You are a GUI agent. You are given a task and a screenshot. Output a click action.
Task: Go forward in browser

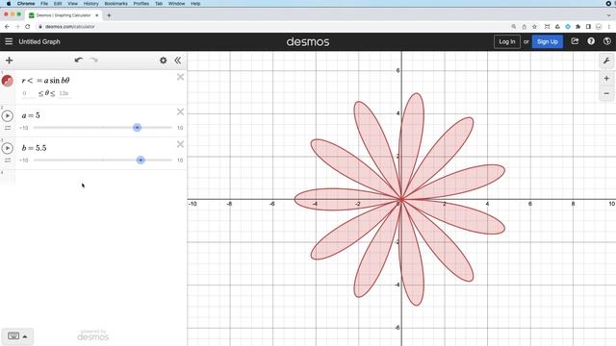point(17,27)
